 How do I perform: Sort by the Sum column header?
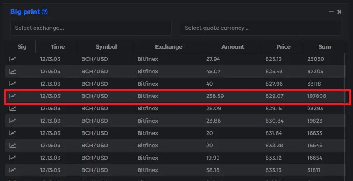point(325,47)
